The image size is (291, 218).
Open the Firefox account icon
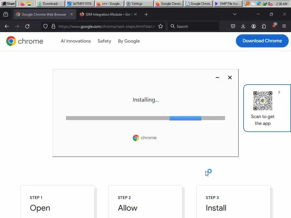click(253, 26)
